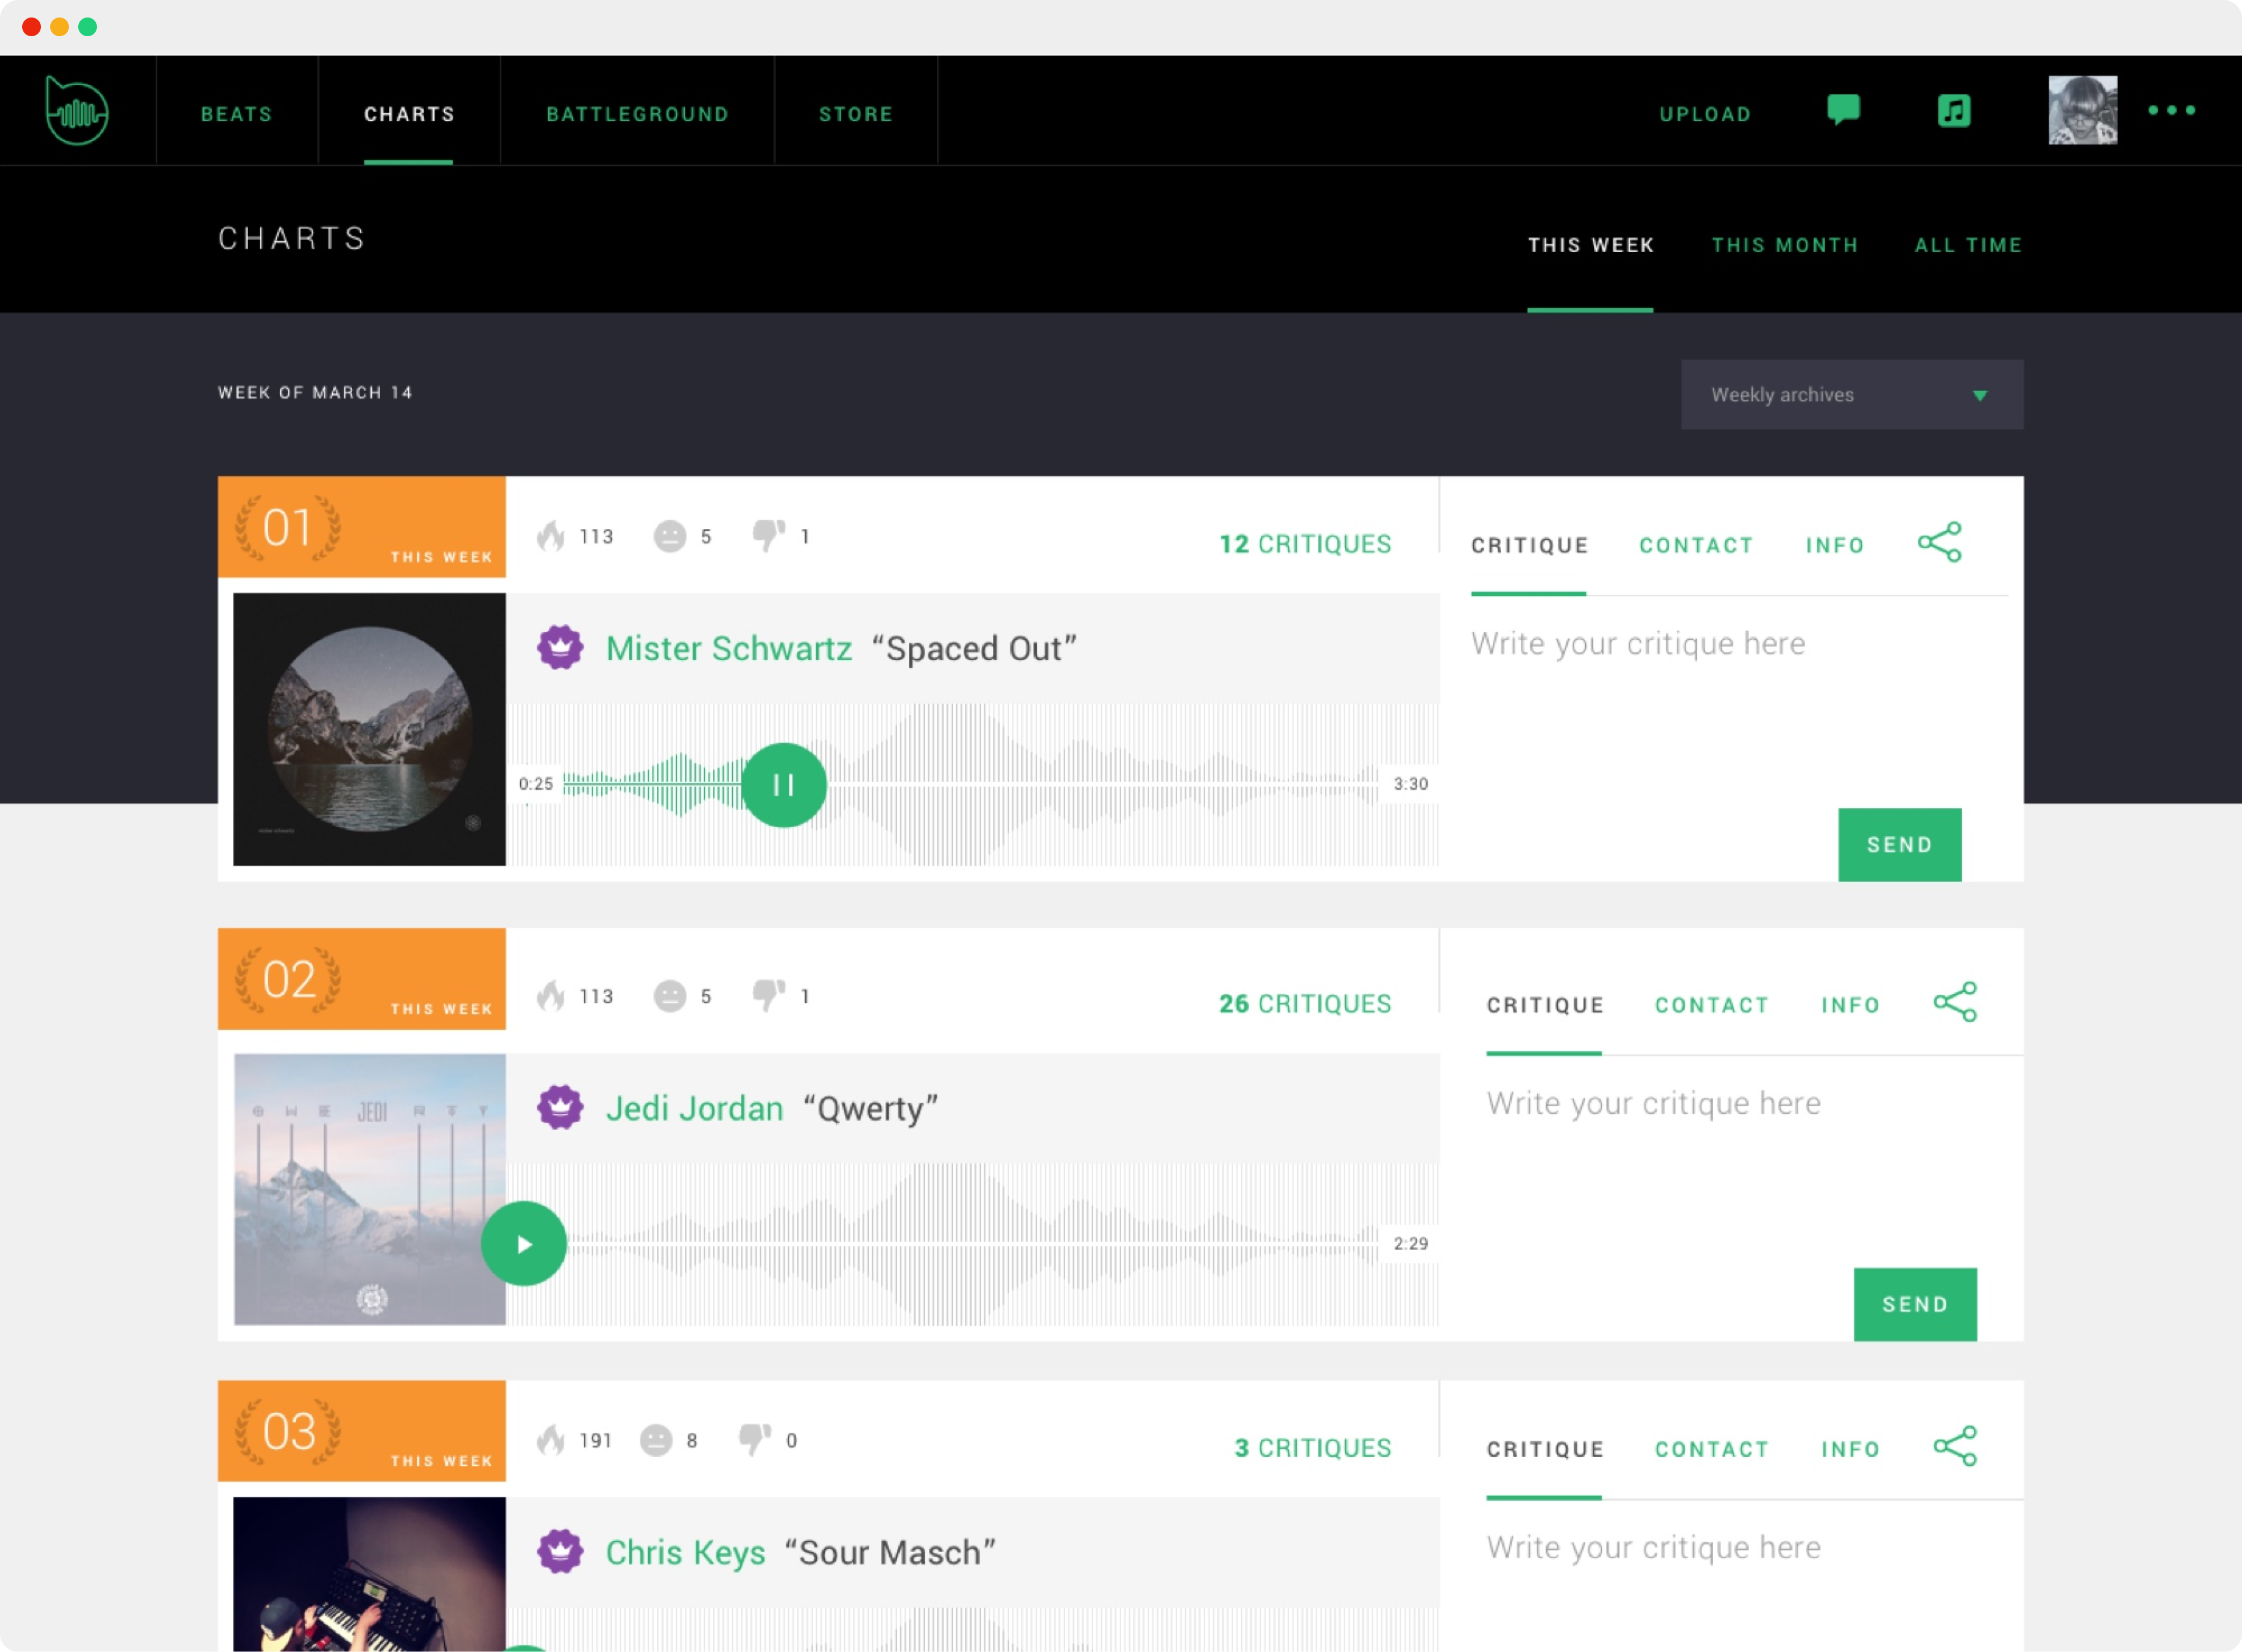Click the neutral face icon on Spaced Out
Screen dimensions: 2242x1652
669,536
